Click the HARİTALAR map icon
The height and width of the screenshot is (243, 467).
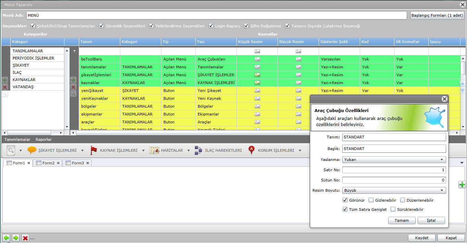point(154,150)
